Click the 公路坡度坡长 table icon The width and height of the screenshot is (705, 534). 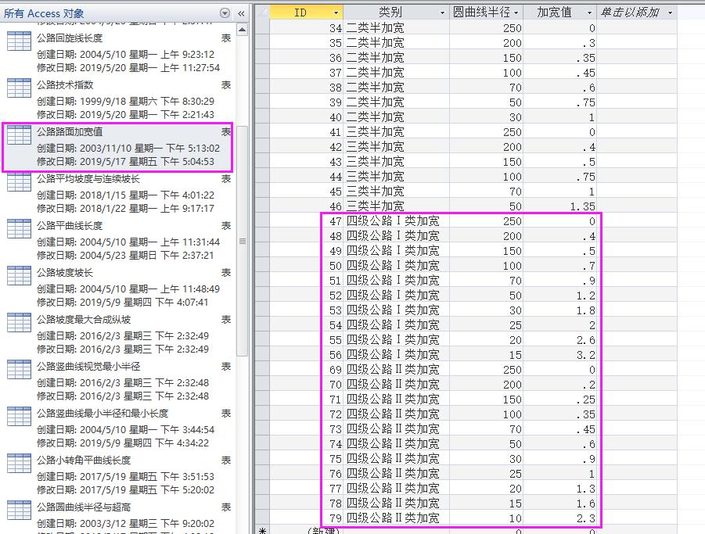[19, 276]
